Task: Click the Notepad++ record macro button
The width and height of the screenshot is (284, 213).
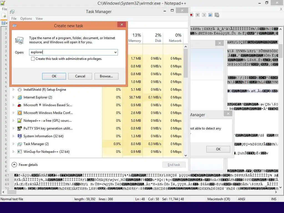Action: click(x=191, y=15)
